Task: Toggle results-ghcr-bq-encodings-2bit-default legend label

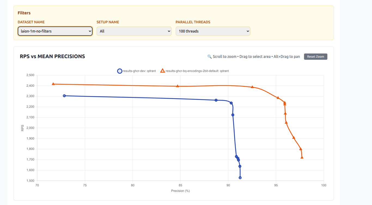Action: click(197, 71)
